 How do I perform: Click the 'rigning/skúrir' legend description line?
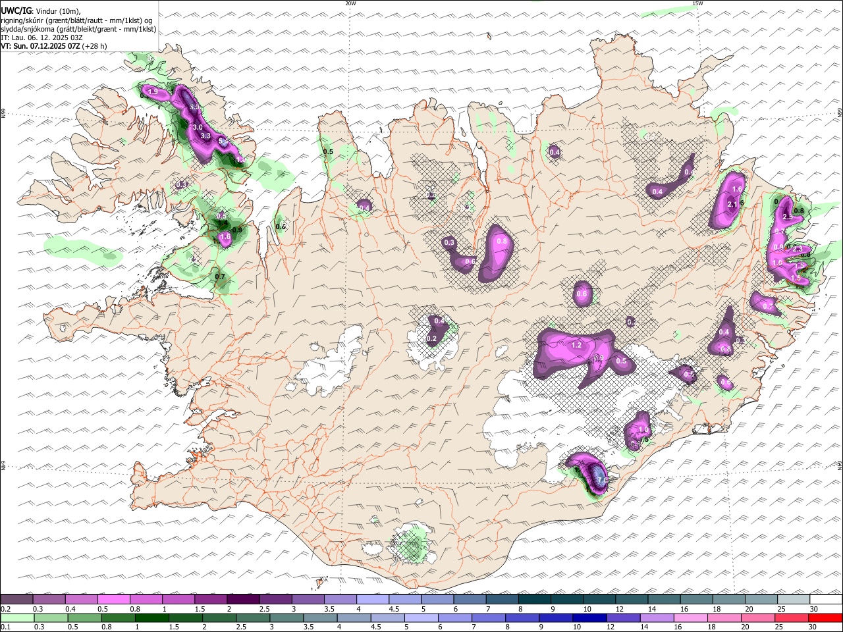click(76, 20)
